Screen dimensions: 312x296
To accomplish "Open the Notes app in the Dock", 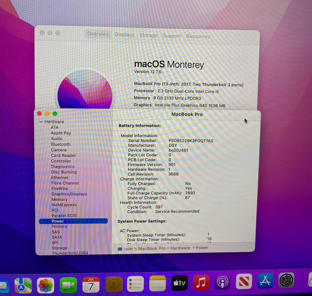I will (157, 283).
